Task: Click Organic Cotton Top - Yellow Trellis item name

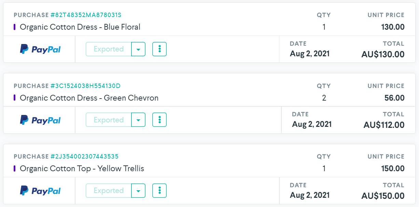Action: 82,168
